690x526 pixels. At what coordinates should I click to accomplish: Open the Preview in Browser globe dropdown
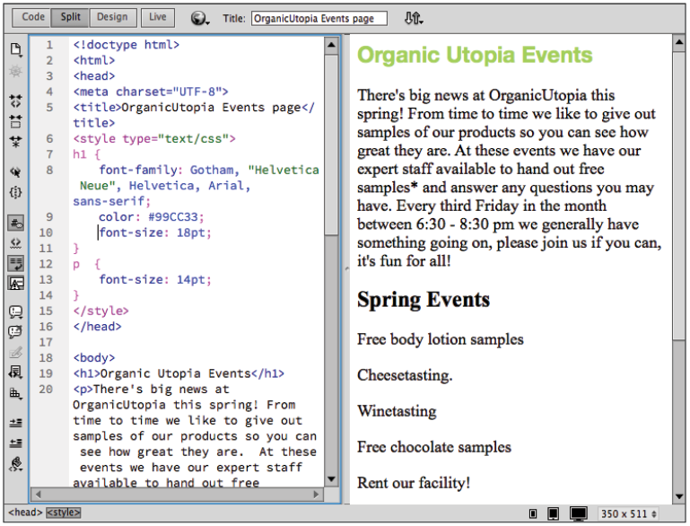point(200,18)
